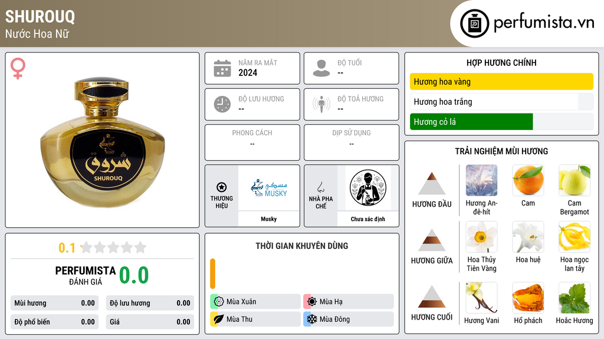The image size is (604, 339).
Task: Click the Shurouq gold perfume bottle image
Action: coord(103,142)
